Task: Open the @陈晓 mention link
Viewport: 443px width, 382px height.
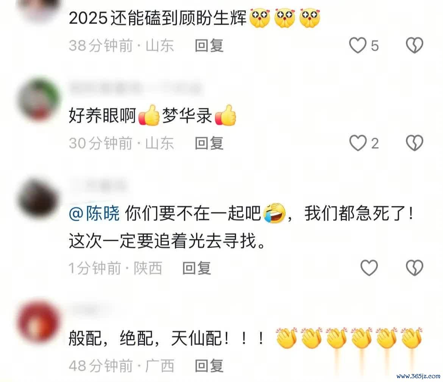Action: pos(94,213)
